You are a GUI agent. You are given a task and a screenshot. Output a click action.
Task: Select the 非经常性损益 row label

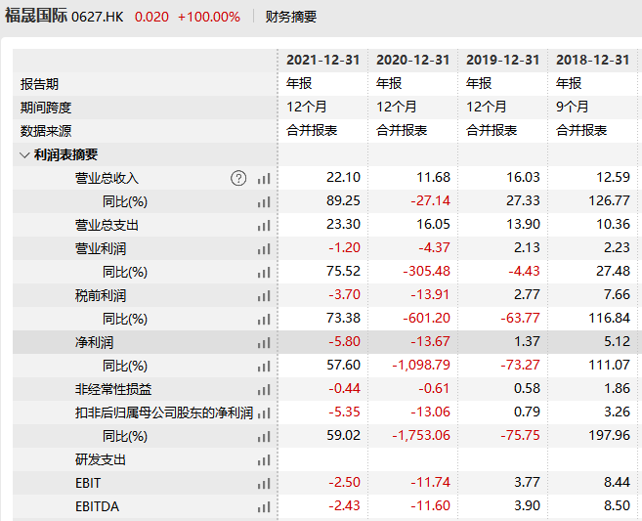click(113, 389)
